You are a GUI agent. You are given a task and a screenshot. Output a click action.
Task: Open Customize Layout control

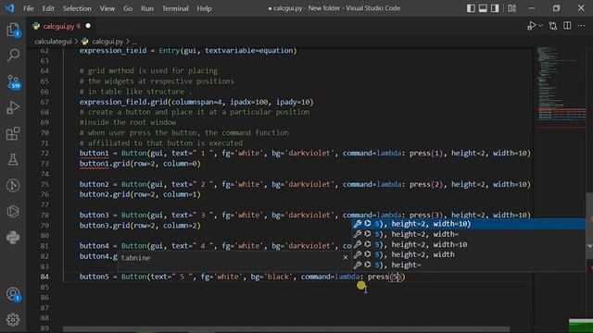click(x=512, y=8)
